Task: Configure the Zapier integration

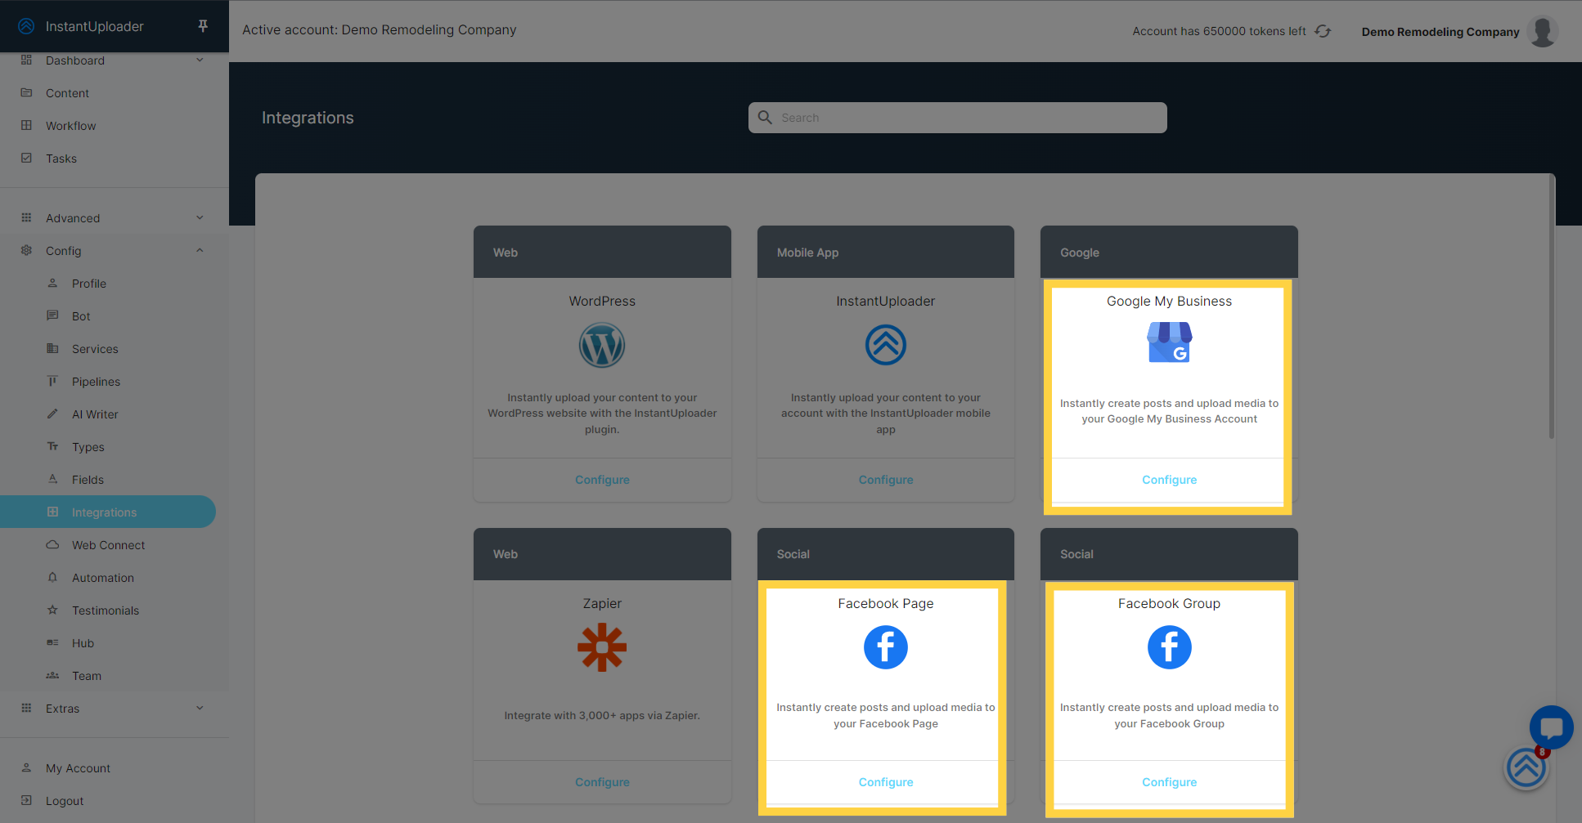Action: (x=602, y=782)
